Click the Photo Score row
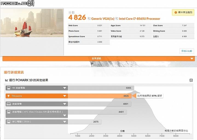This screenshot has width=197, height=140. [89, 31]
